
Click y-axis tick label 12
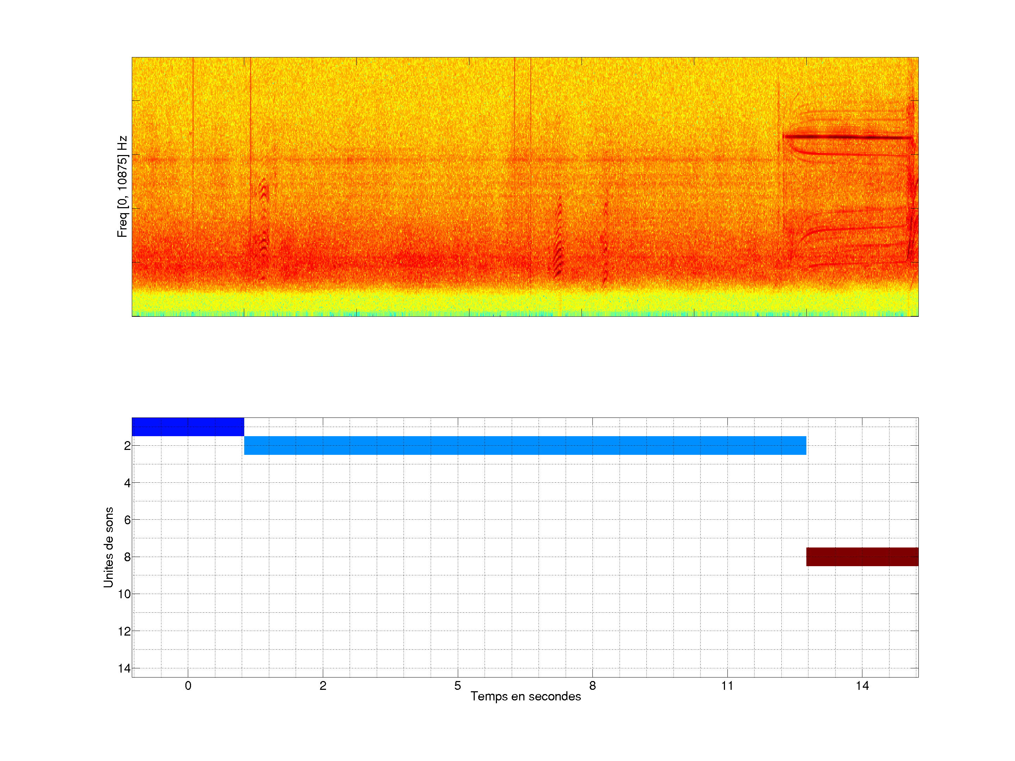coord(124,631)
